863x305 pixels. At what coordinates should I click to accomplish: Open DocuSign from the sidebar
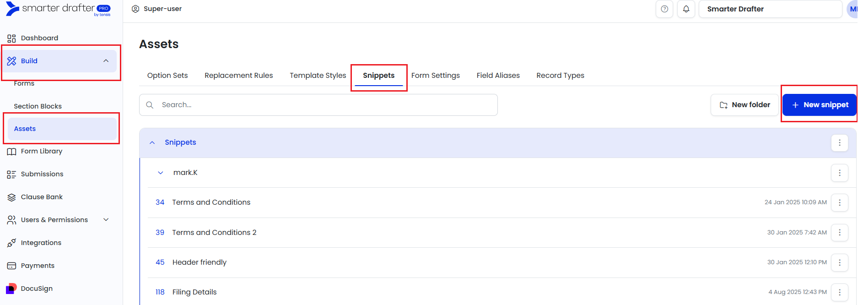click(x=37, y=289)
